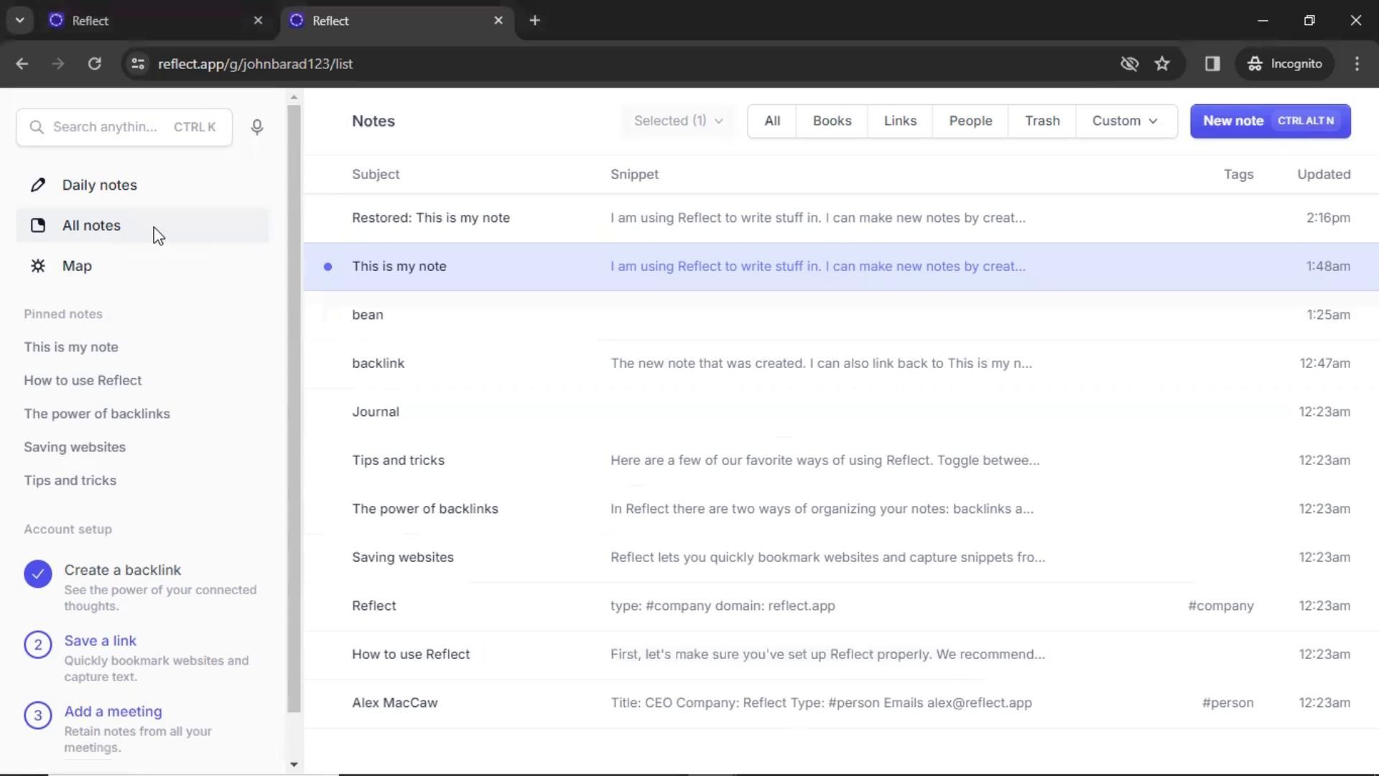Sort by the Subject column header
This screenshot has height=776, width=1379.
(x=376, y=175)
